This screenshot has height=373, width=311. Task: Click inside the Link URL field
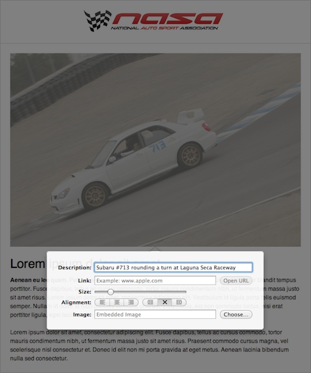[155, 281]
